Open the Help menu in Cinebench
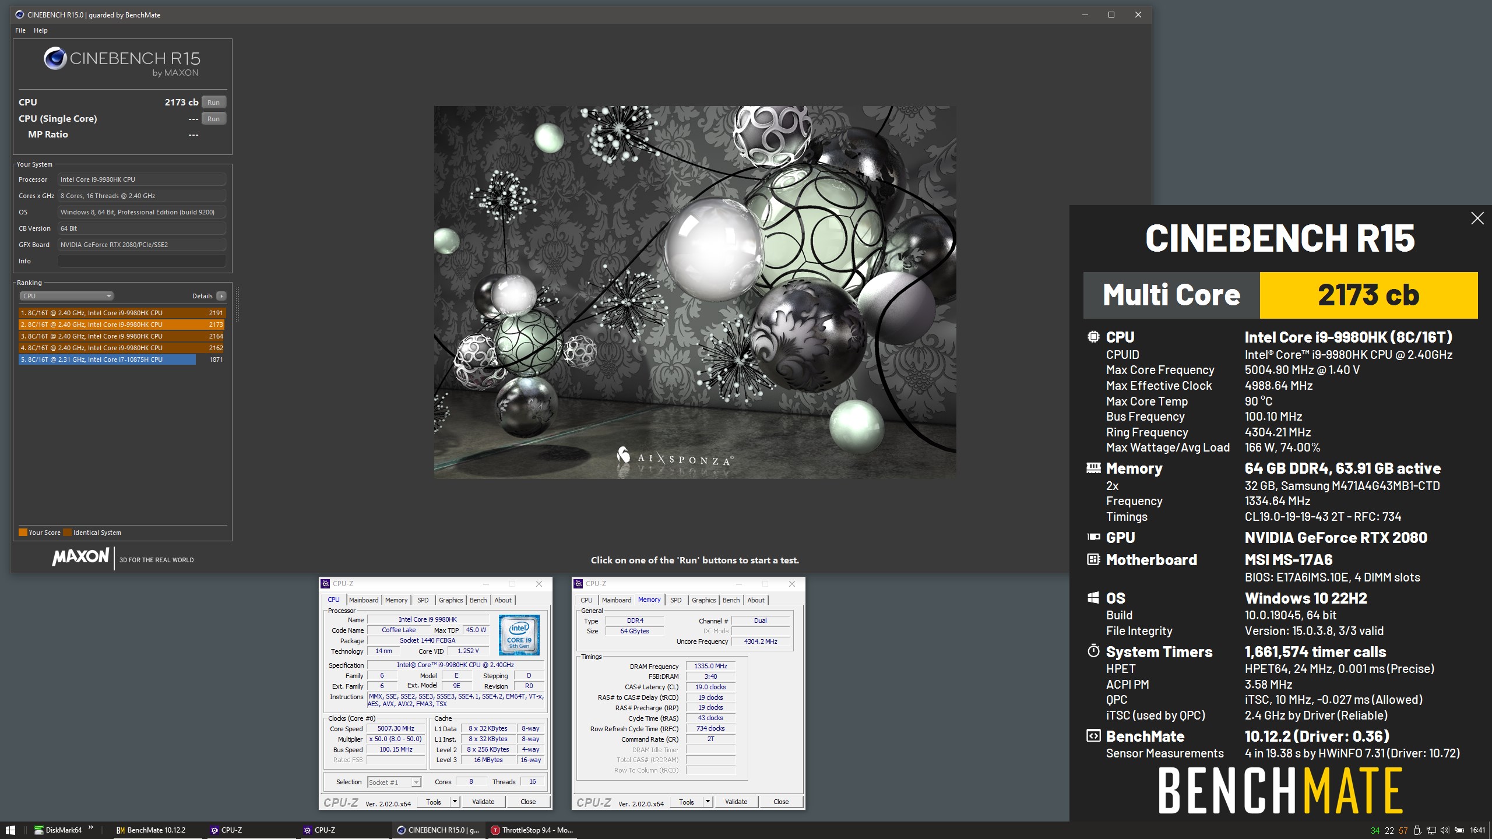The image size is (1492, 839). coord(41,30)
